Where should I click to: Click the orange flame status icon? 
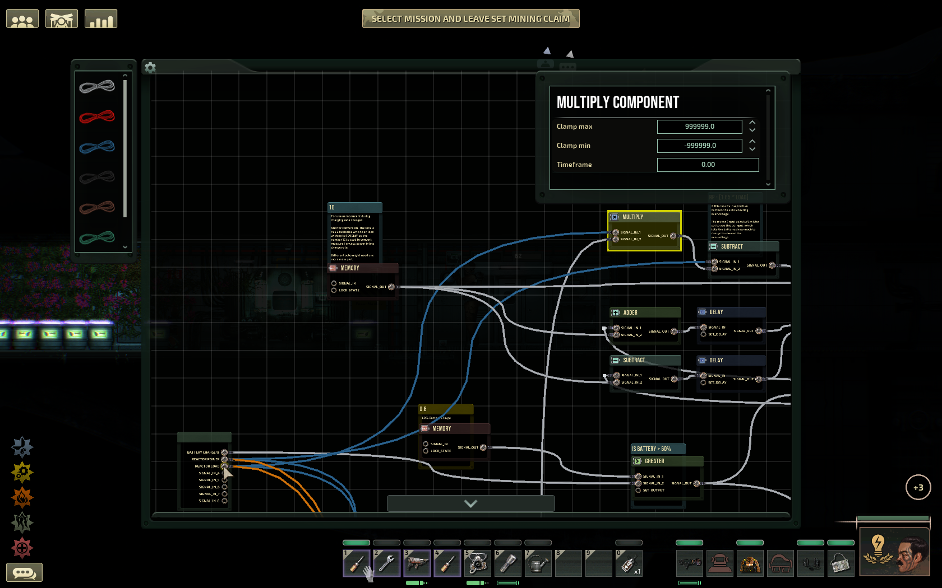tap(22, 497)
